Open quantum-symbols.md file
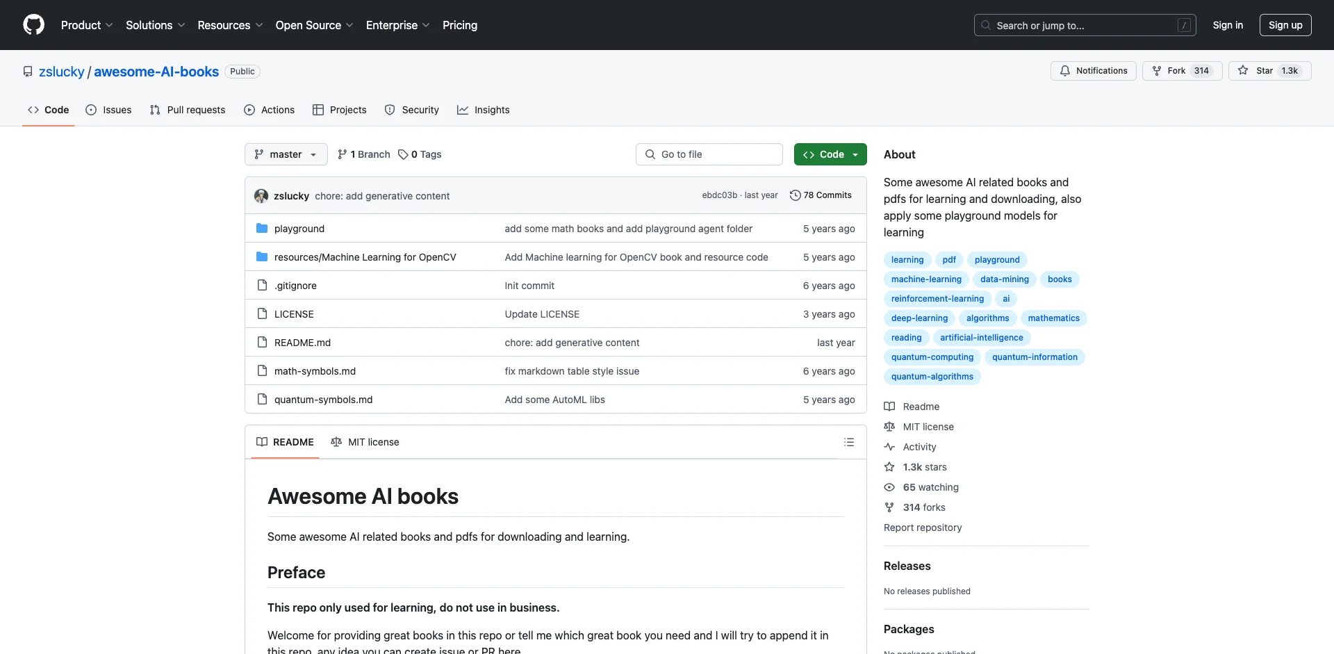This screenshot has width=1334, height=654. (x=323, y=400)
